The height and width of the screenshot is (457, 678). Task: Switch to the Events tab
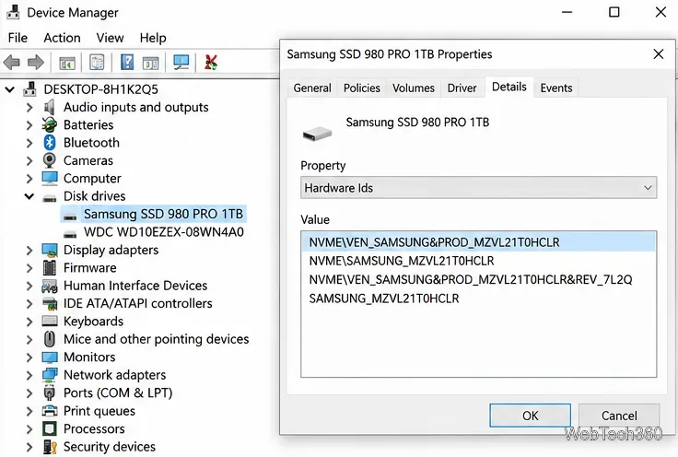point(556,88)
